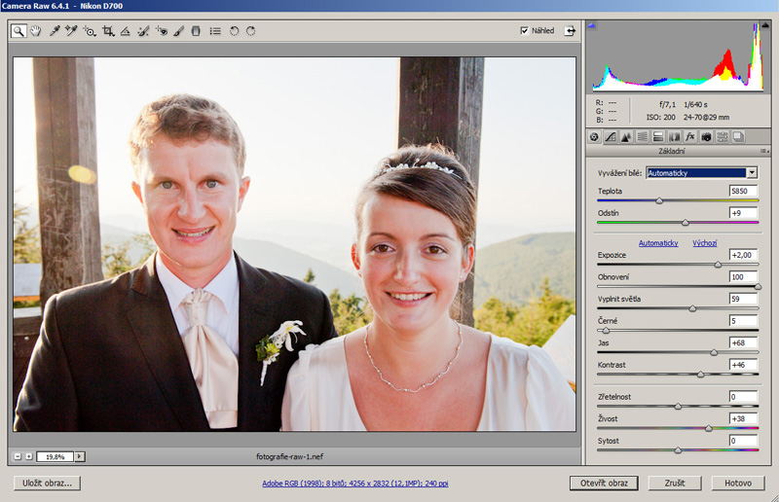Select the Adjustment Brush tool

178,31
